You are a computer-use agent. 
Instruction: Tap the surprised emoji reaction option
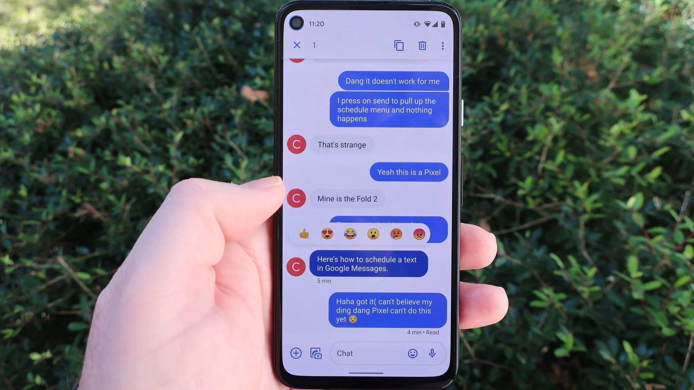373,233
